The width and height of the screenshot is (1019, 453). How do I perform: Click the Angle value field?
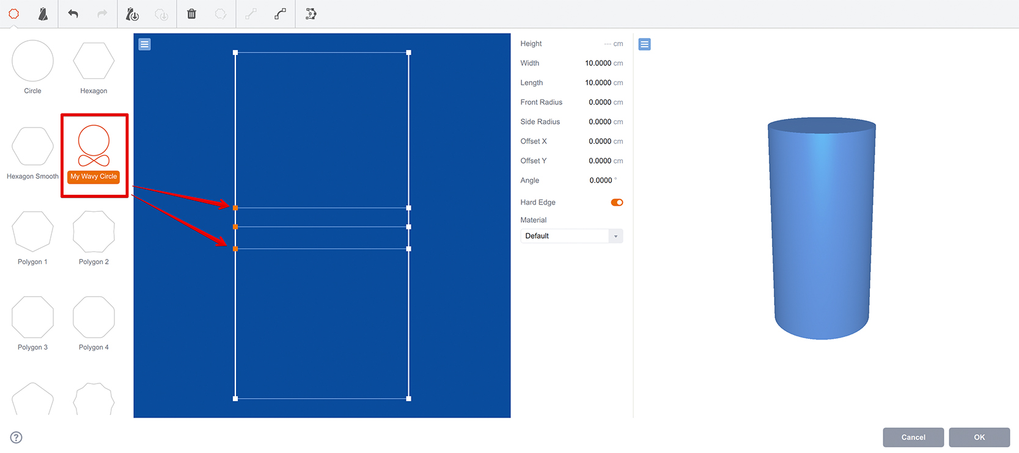pos(600,180)
